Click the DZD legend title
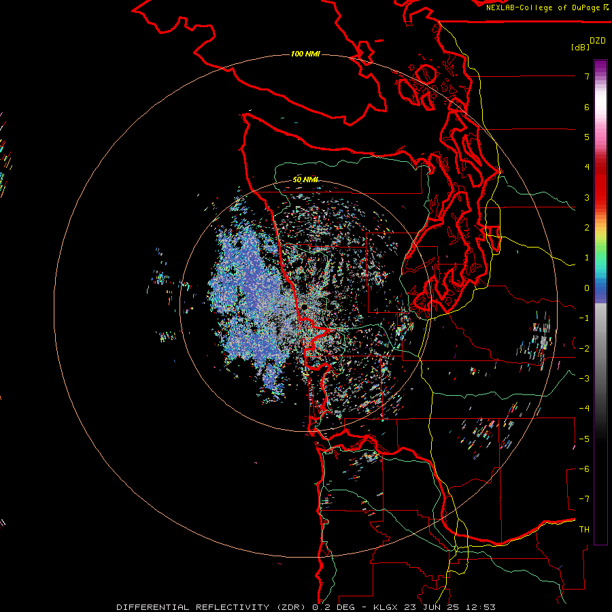The height and width of the screenshot is (612, 612). (598, 41)
